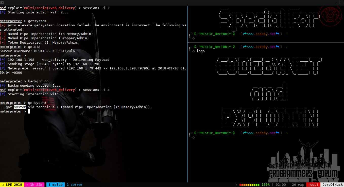This screenshot has height=187, width=344.
Task: Click the red "root!" status segment
Action: coord(313,185)
